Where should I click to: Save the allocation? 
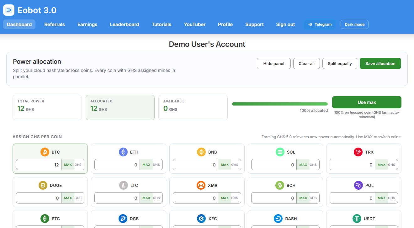click(380, 63)
